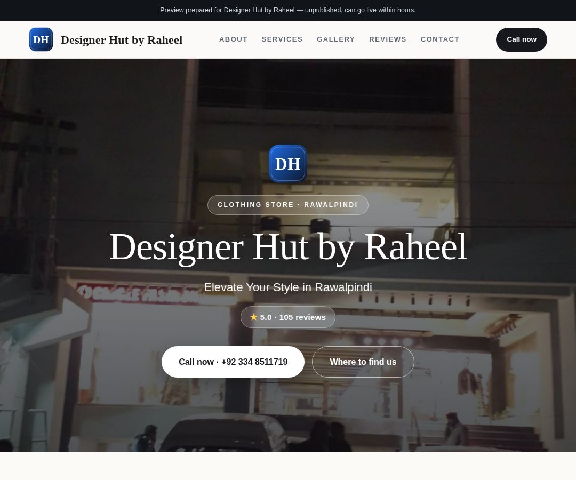
Task: Jump to the Reviews section
Action: pos(388,39)
